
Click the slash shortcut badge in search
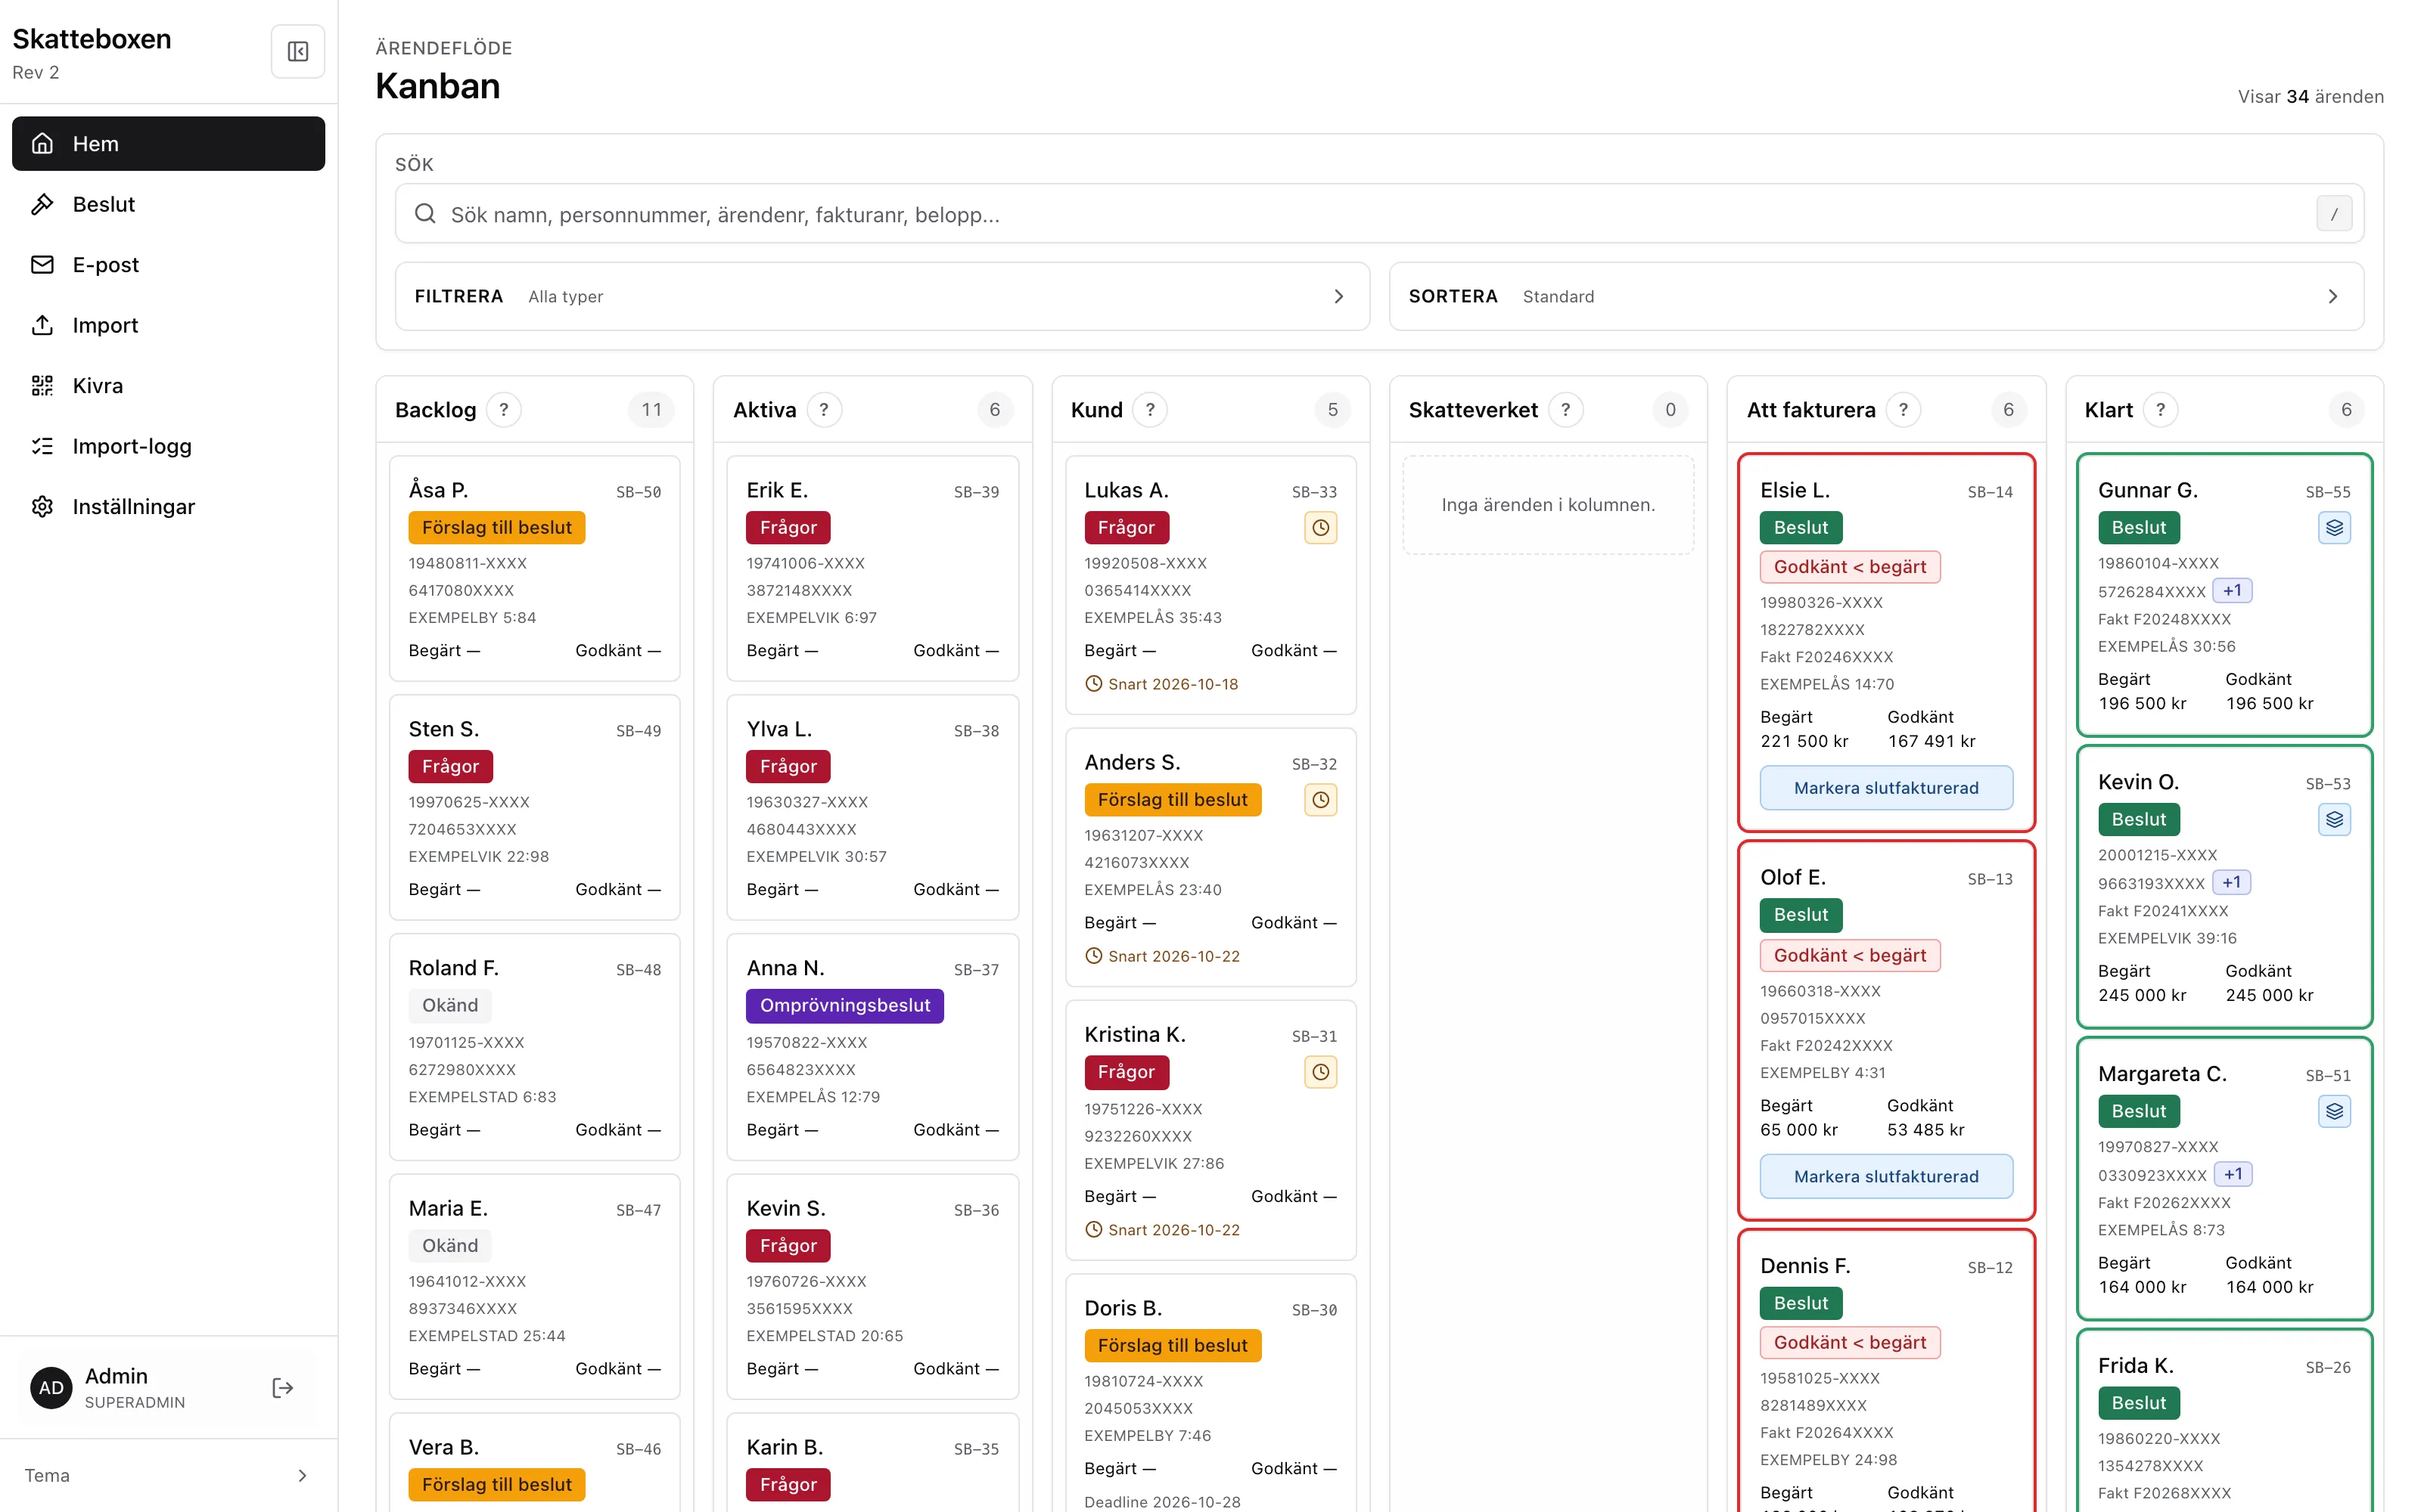coord(2334,214)
